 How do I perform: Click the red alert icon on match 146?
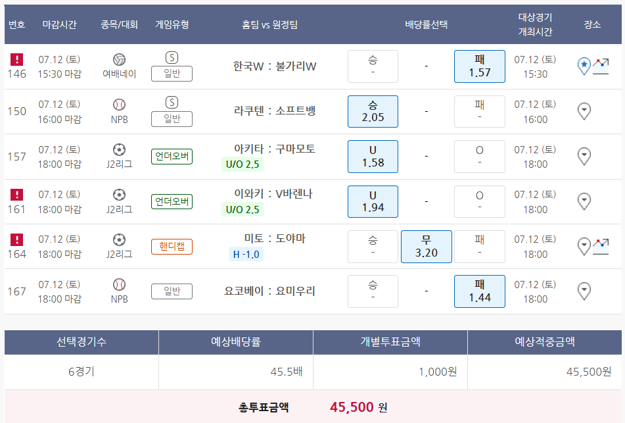point(17,59)
